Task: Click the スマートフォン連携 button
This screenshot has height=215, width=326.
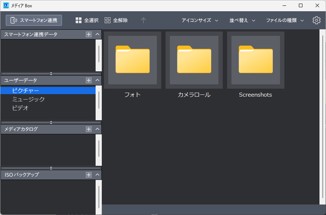Action: pos(33,20)
